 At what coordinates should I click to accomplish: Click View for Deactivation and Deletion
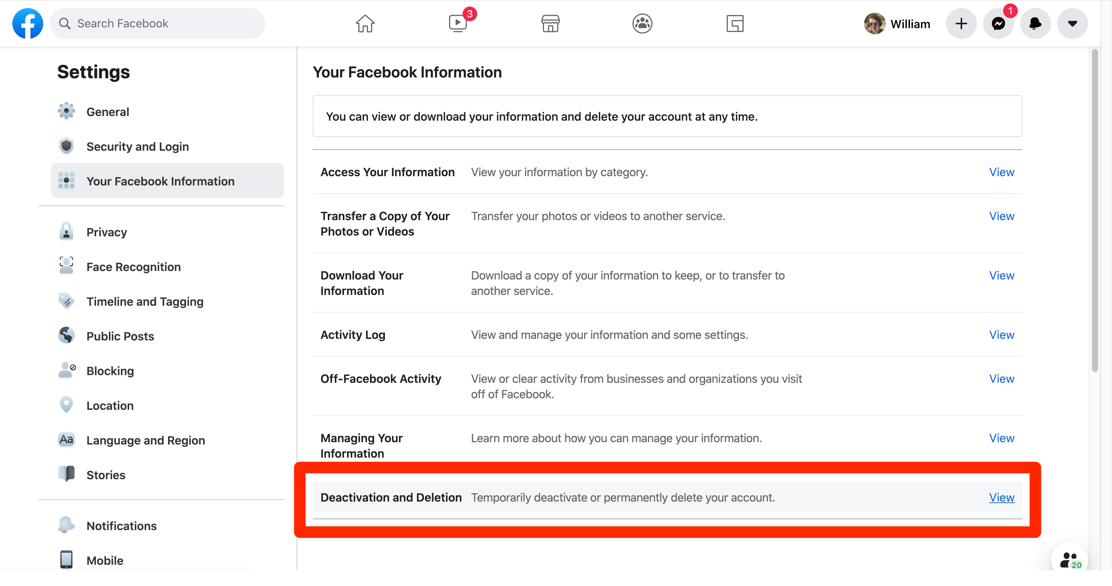pyautogui.click(x=1002, y=497)
